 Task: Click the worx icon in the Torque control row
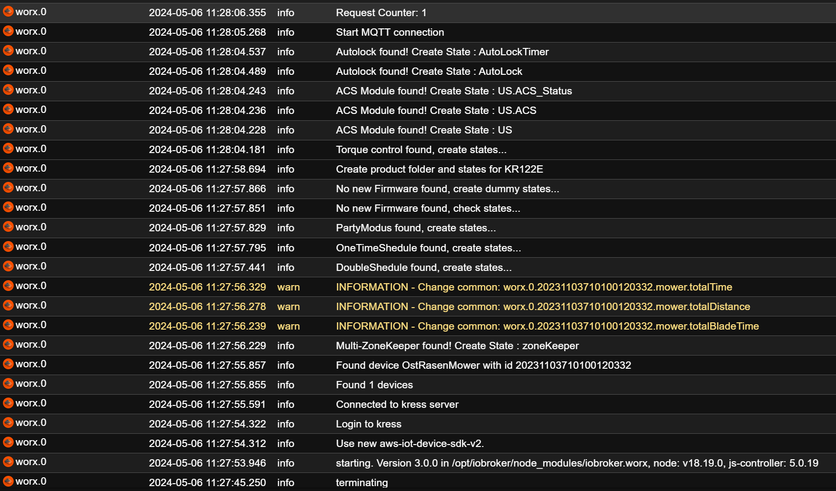8,149
